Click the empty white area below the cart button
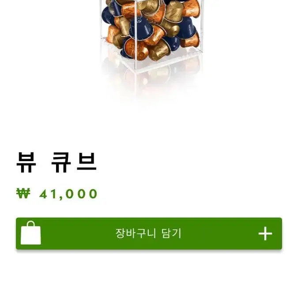This screenshot has height=298, width=298. tap(149, 274)
